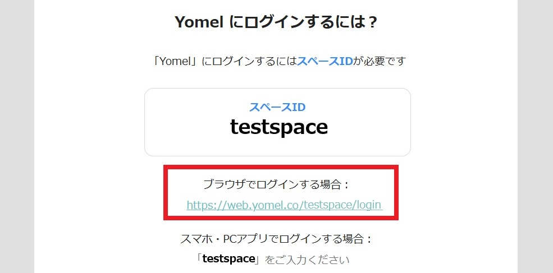Viewport: 553px width, 273px height.
Task: Click the rounded space ID card border
Action: coord(277,89)
